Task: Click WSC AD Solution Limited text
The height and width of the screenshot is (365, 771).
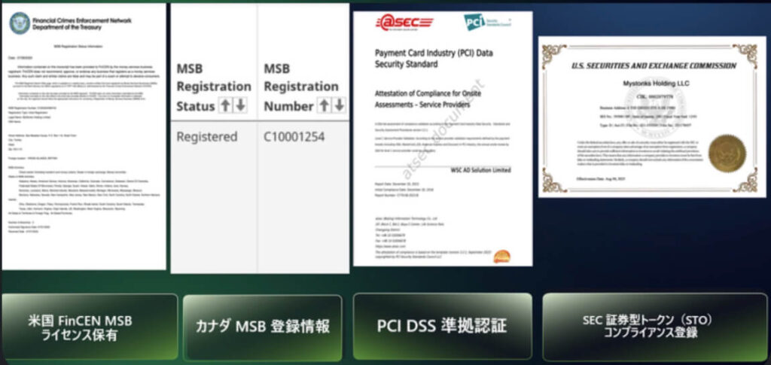Action: (480, 170)
